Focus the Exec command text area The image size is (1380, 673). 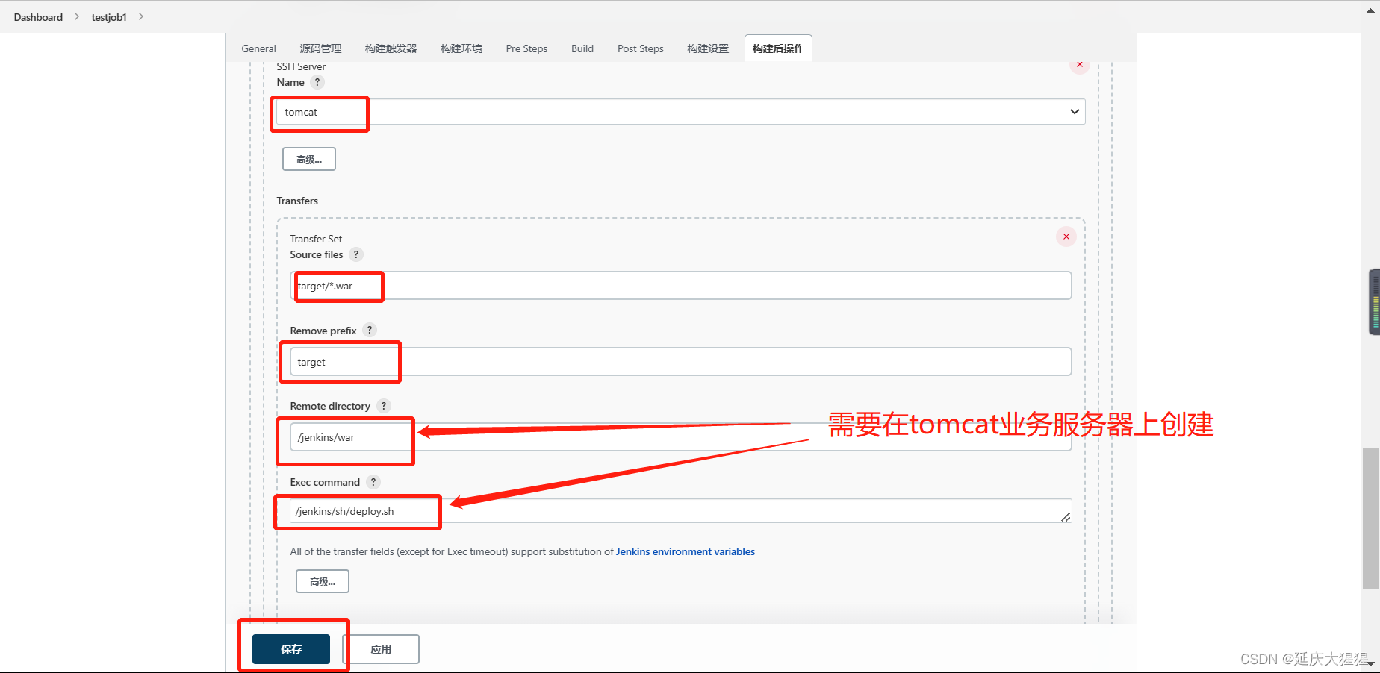tap(681, 511)
